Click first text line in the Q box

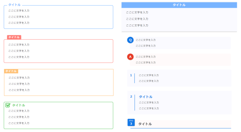coord(146,40)
